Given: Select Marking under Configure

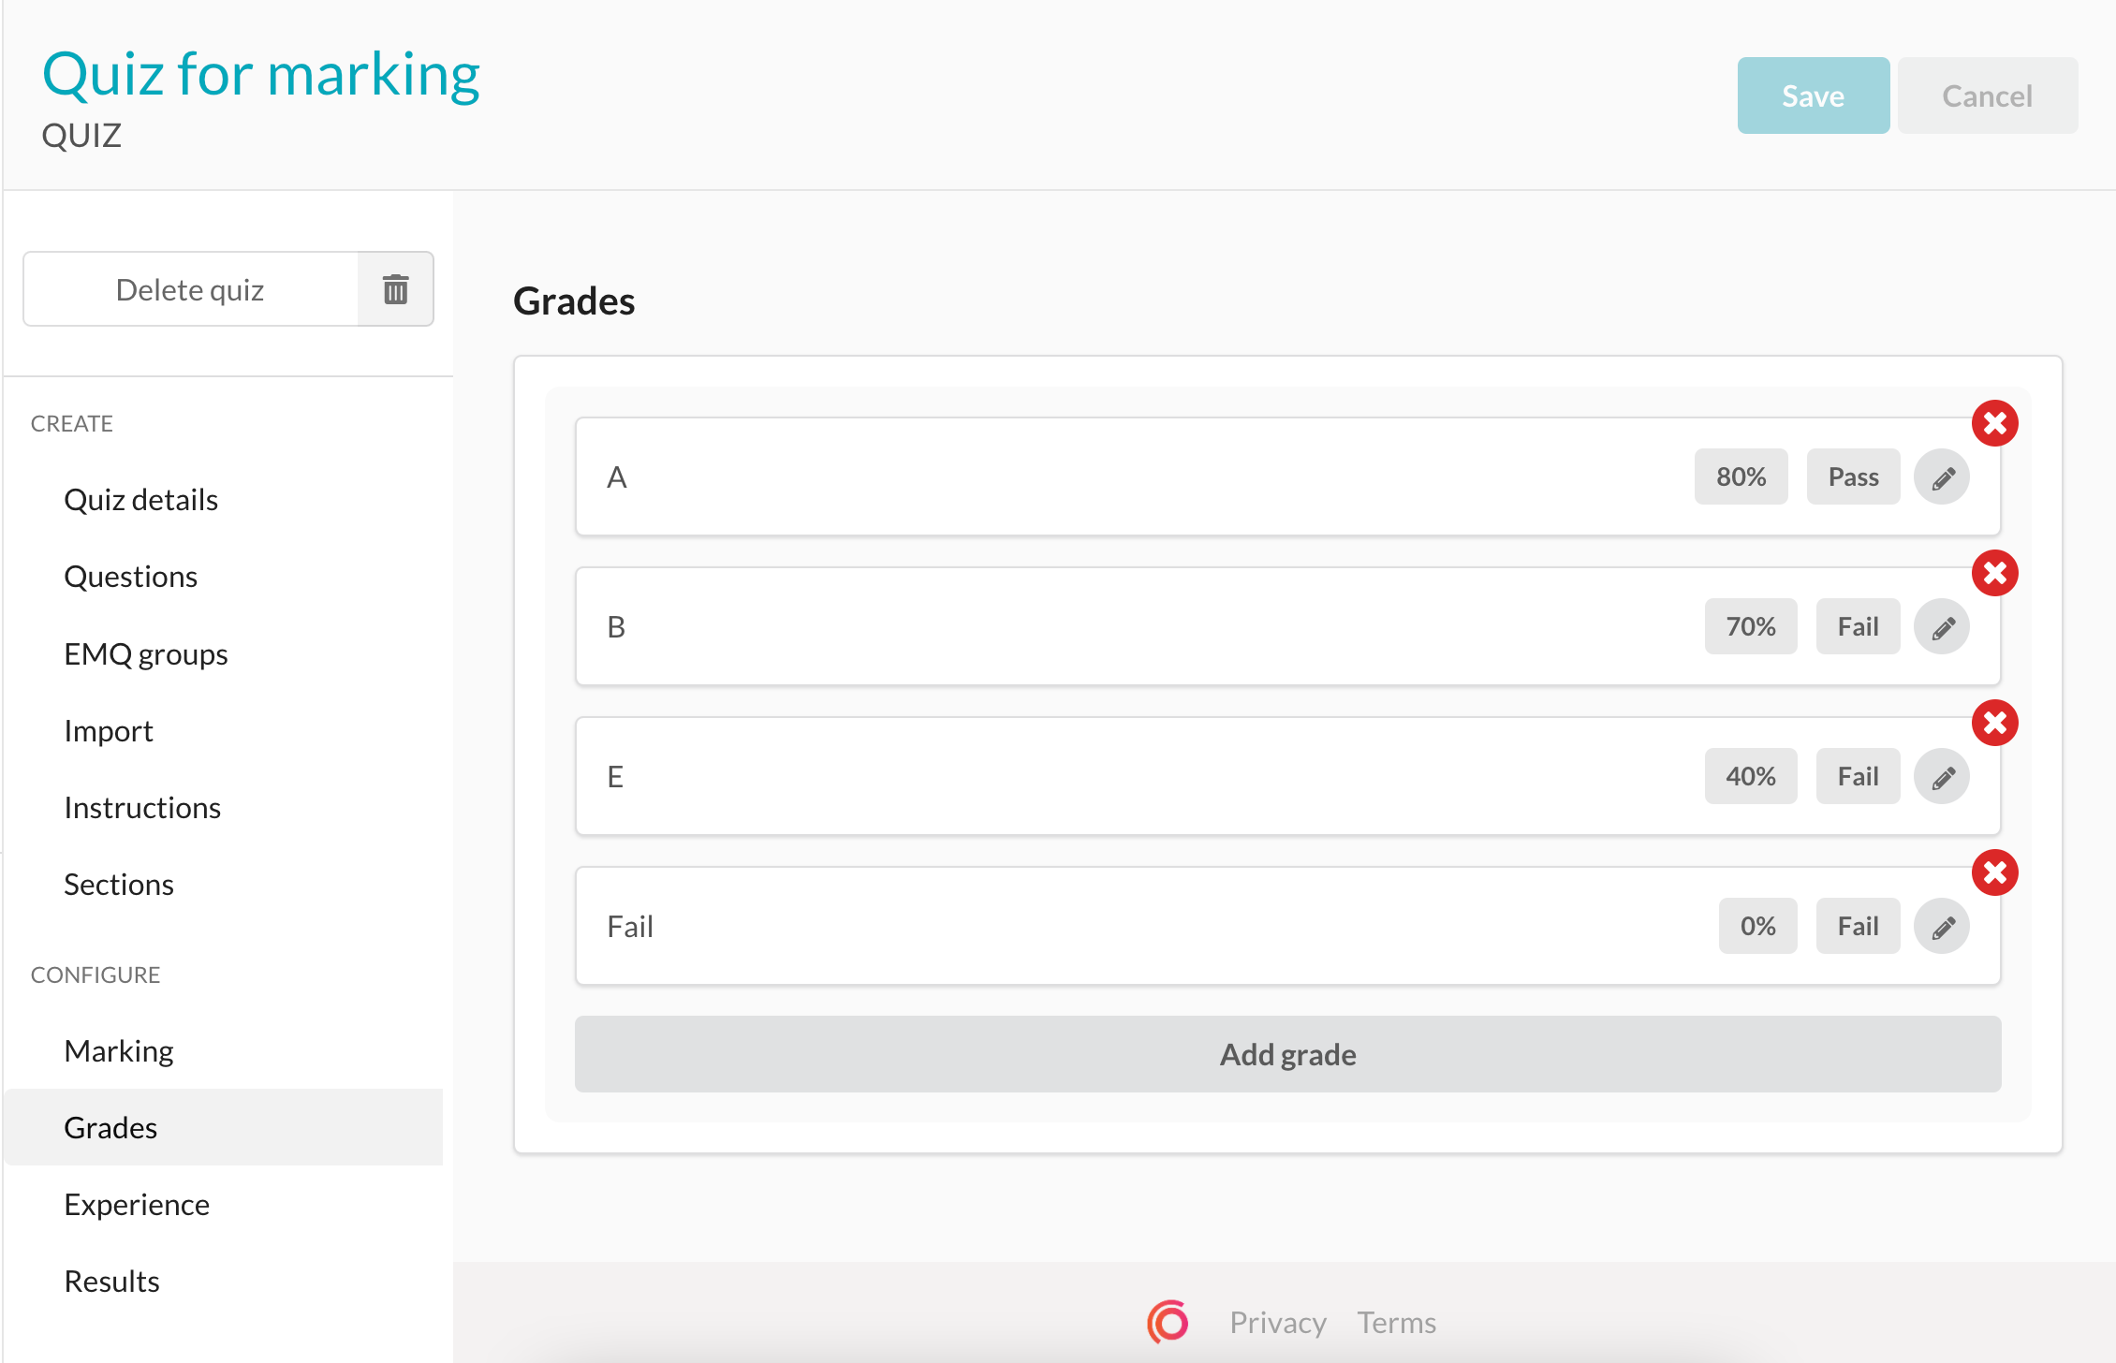Looking at the screenshot, I should pyautogui.click(x=119, y=1051).
